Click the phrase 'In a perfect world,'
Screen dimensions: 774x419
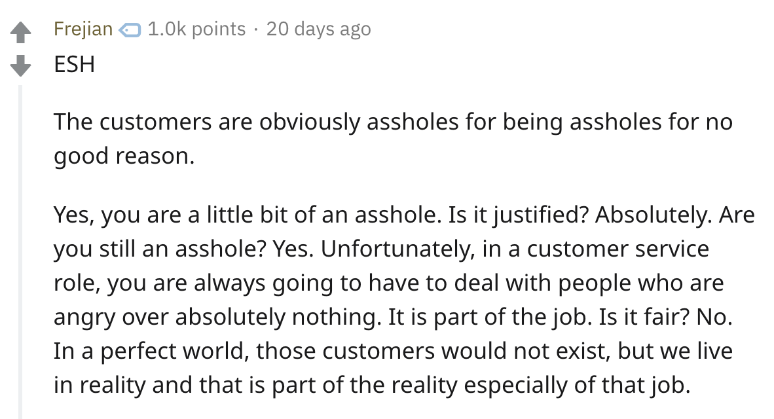click(151, 352)
